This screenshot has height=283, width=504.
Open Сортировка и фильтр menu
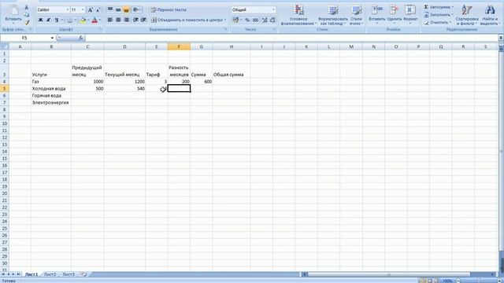click(467, 15)
